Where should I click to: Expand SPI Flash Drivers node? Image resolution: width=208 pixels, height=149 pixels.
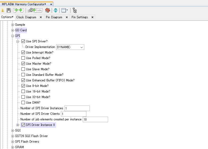12,142
